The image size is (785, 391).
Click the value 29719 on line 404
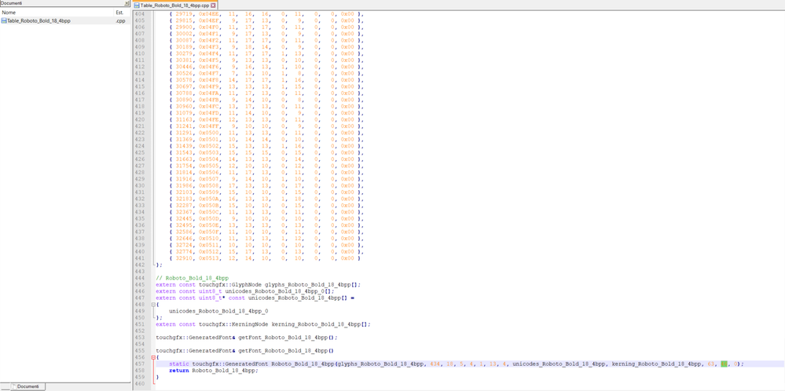click(x=184, y=14)
